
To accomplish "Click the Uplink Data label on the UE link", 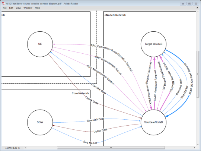I will point(92,100).
